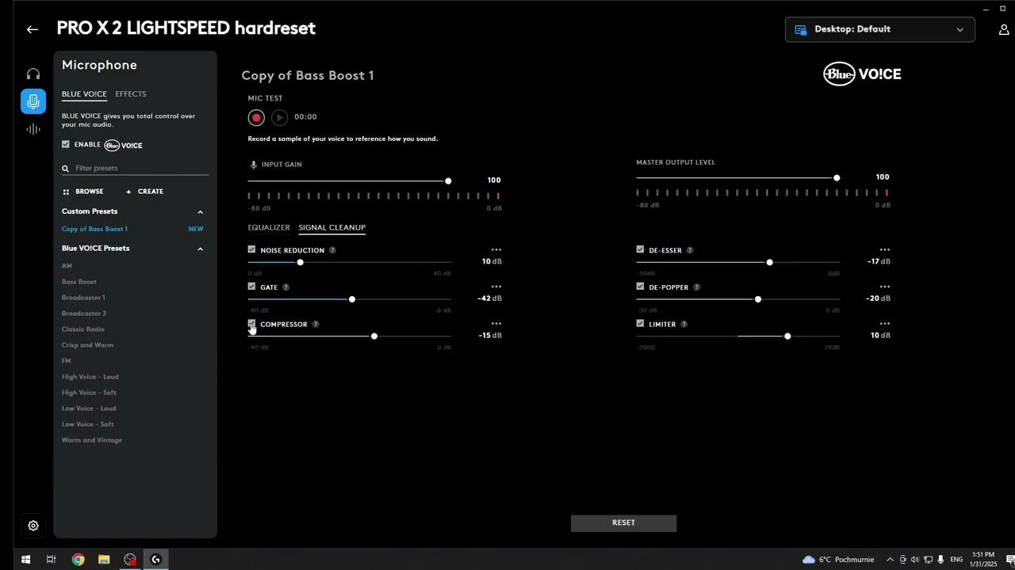Click the taskbar clock and date

pos(982,560)
